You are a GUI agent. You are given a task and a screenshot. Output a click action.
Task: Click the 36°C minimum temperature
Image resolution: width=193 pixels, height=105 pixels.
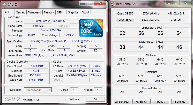141,59
